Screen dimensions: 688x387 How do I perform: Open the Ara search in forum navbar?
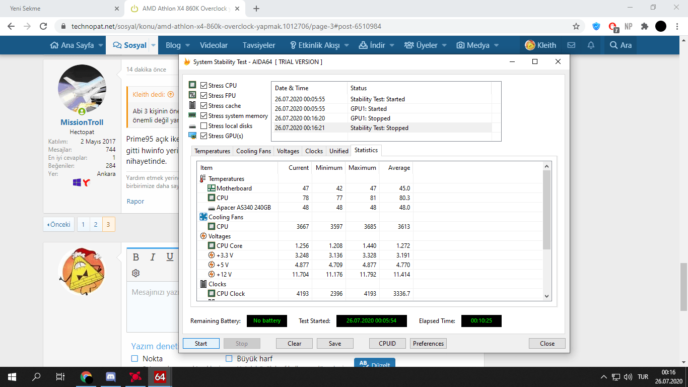621,45
